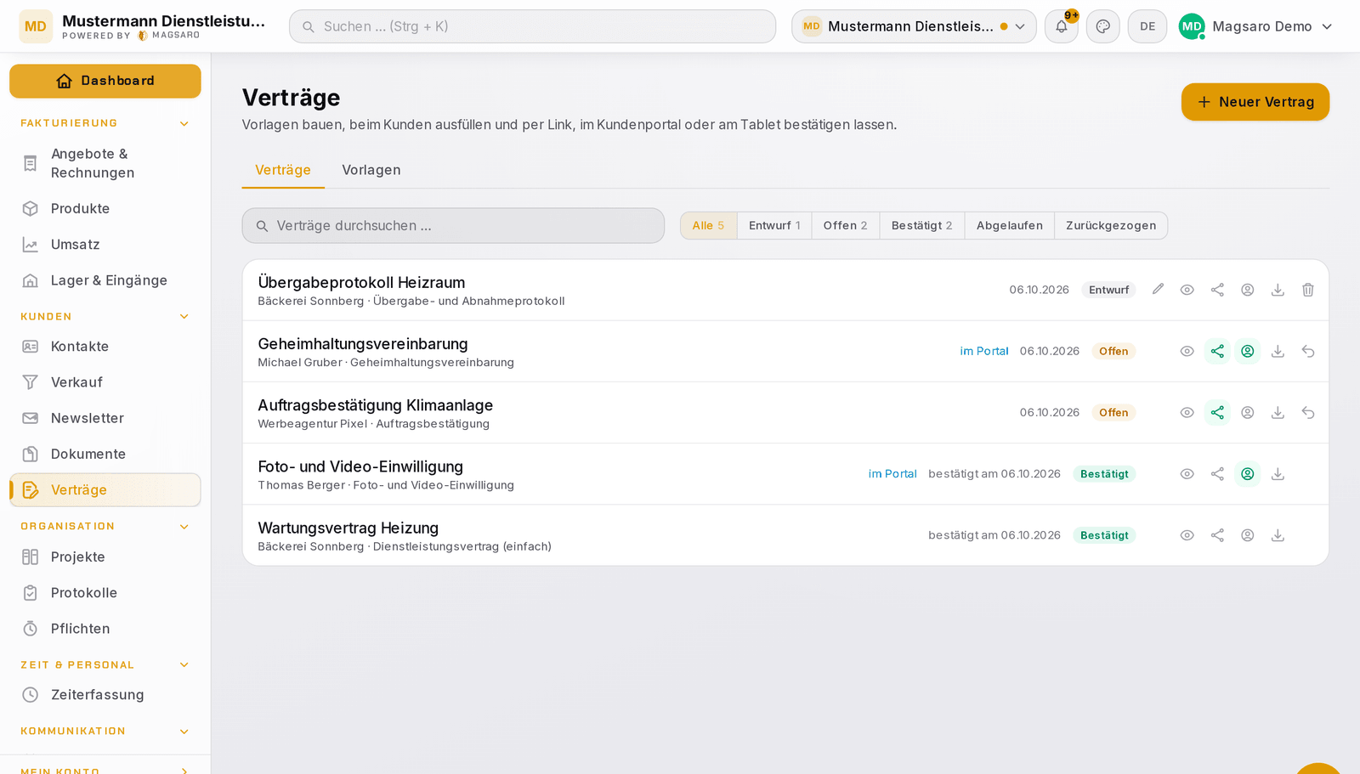Image resolution: width=1360 pixels, height=774 pixels.
Task: Go to the Dashboard
Action: 105,81
